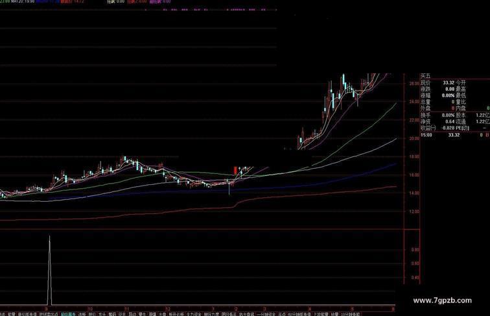Click the red signal bar on chart
Screen dimensions: 490x316
pyautogui.click(x=235, y=171)
